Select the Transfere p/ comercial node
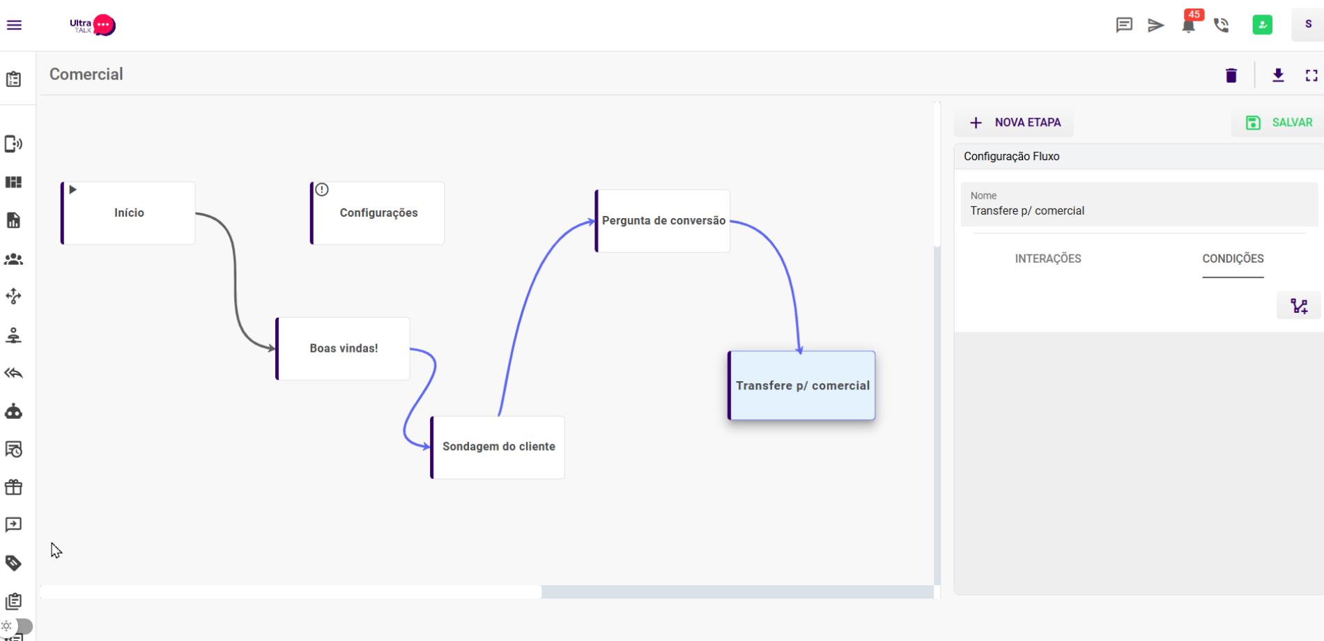Screen dimensions: 1324x641 tap(802, 385)
